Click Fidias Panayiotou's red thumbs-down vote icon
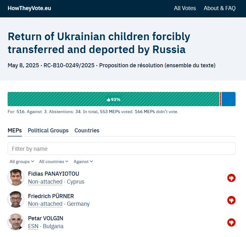This screenshot has height=237, width=246. click(231, 178)
